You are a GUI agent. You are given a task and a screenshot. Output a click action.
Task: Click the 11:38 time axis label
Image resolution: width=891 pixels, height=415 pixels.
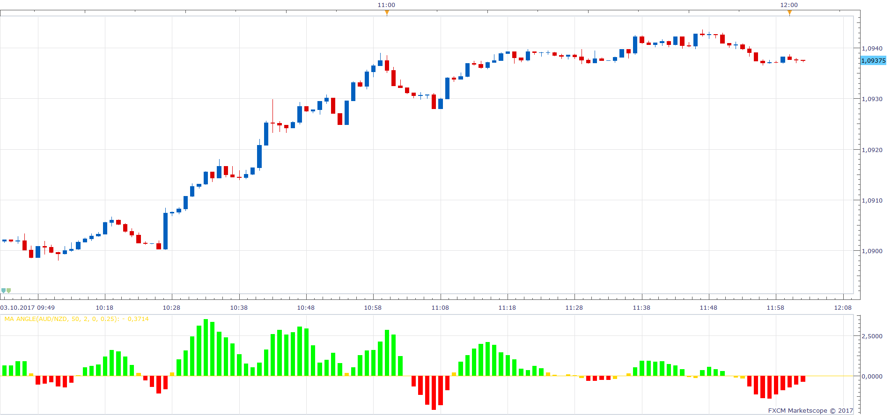tap(641, 307)
